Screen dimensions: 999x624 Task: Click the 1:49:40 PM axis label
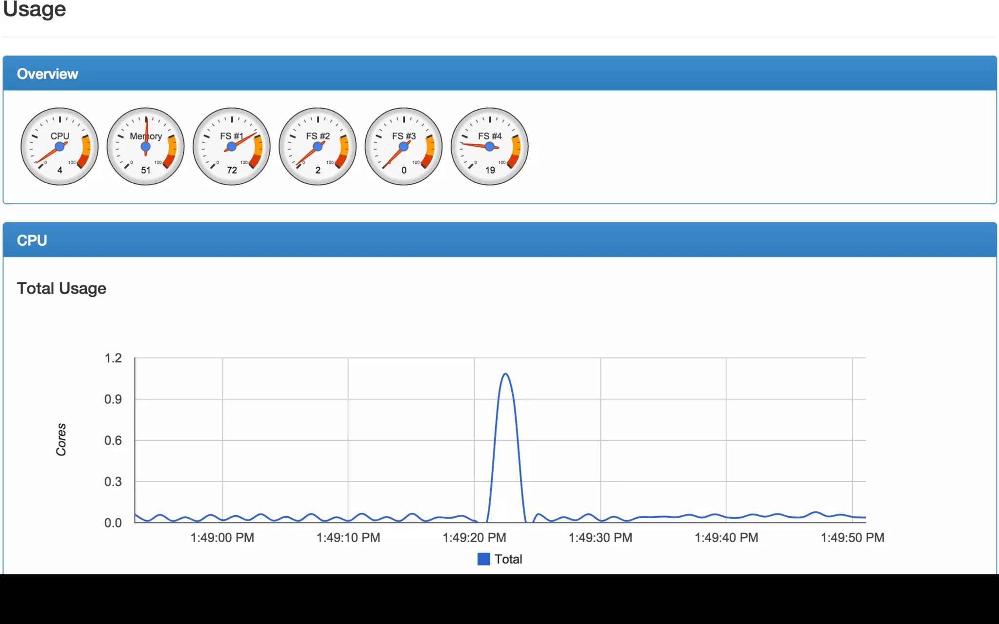(726, 538)
